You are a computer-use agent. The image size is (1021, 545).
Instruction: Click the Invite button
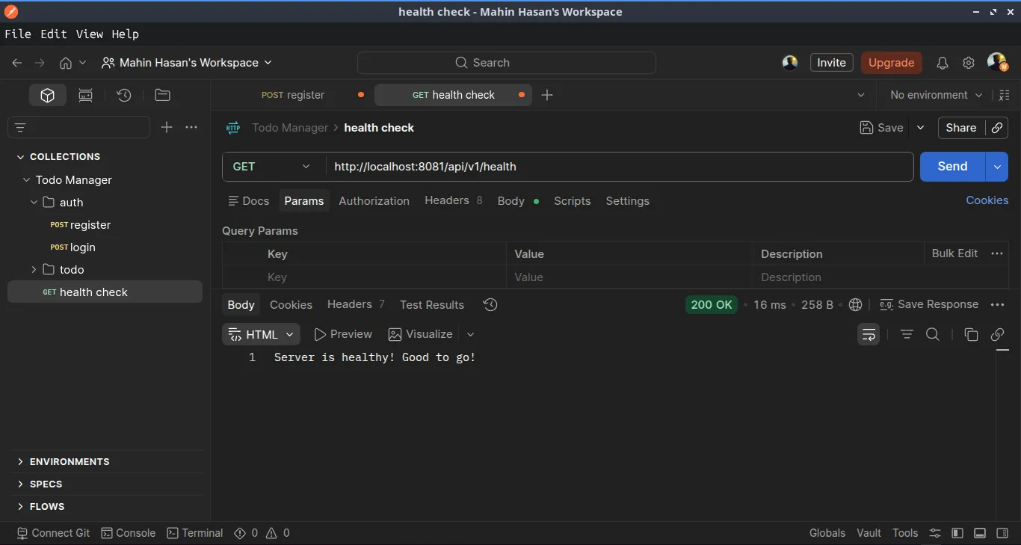click(831, 63)
